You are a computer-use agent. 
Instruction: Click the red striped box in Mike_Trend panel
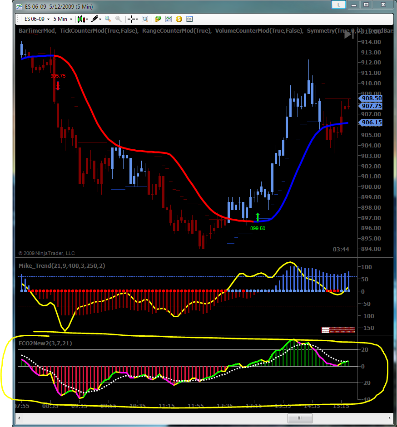338,330
